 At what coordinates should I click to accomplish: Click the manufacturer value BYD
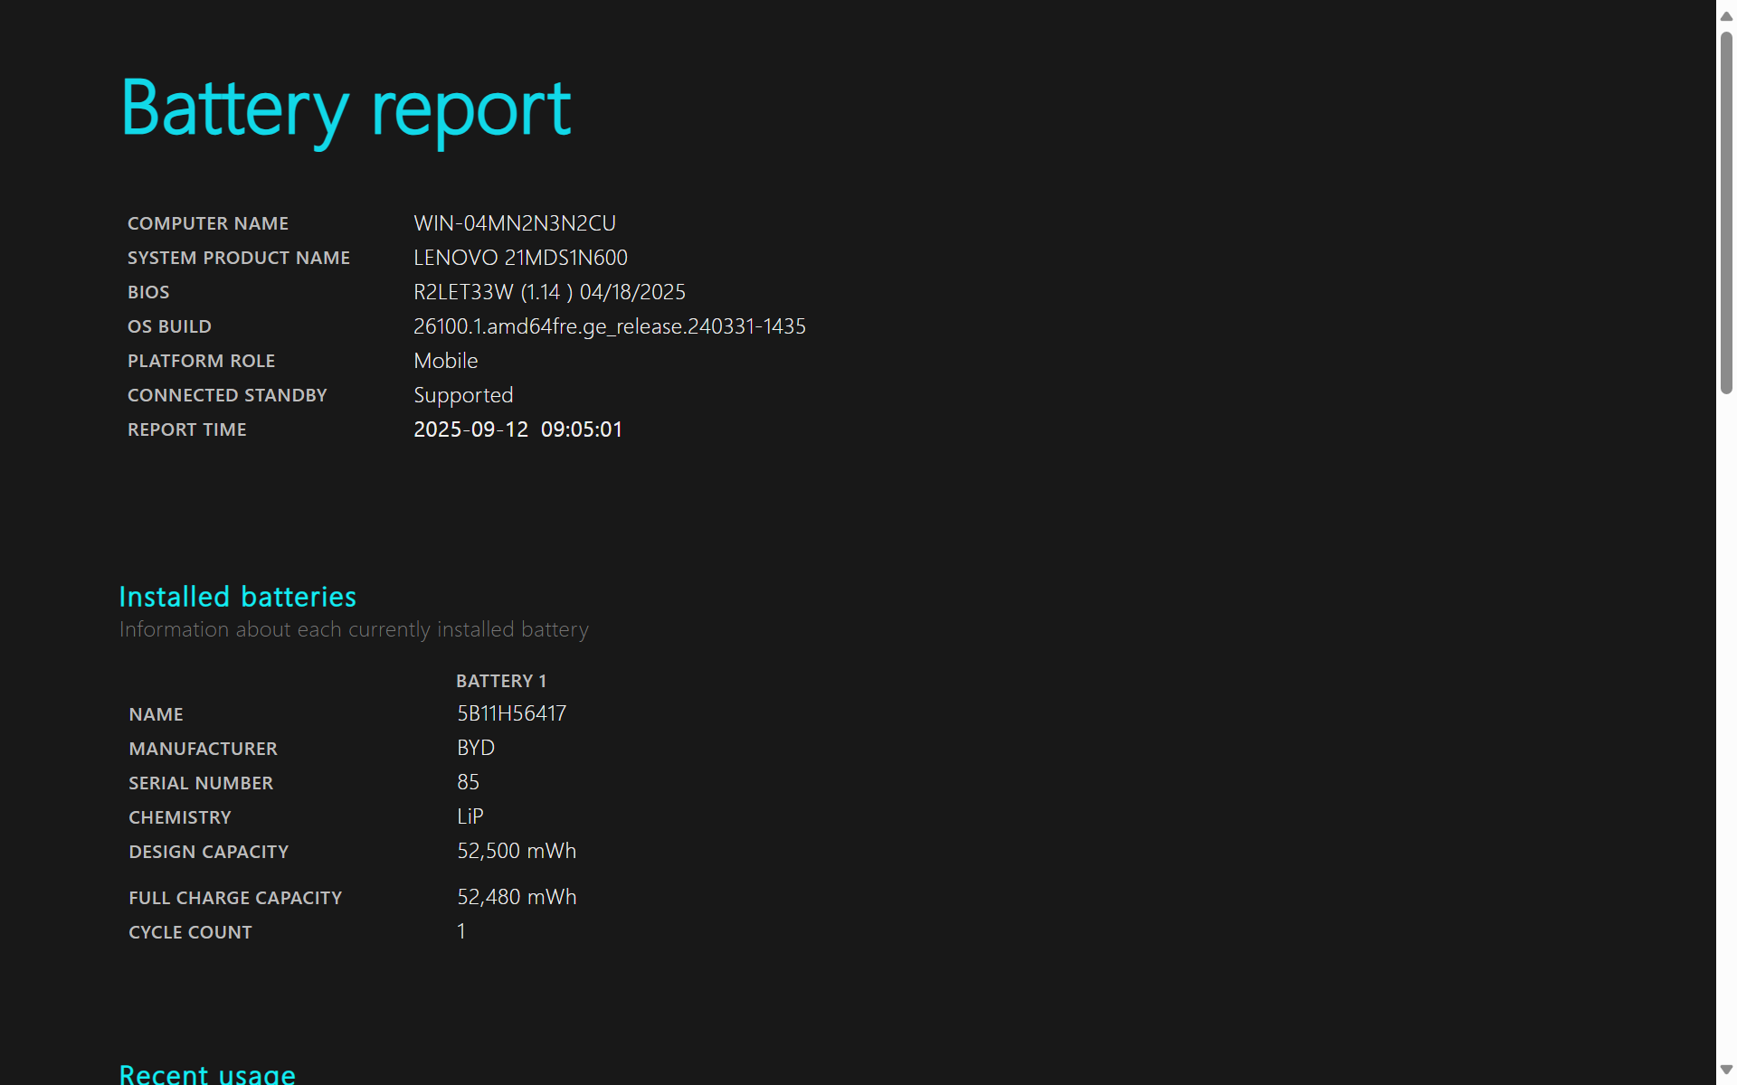475,748
